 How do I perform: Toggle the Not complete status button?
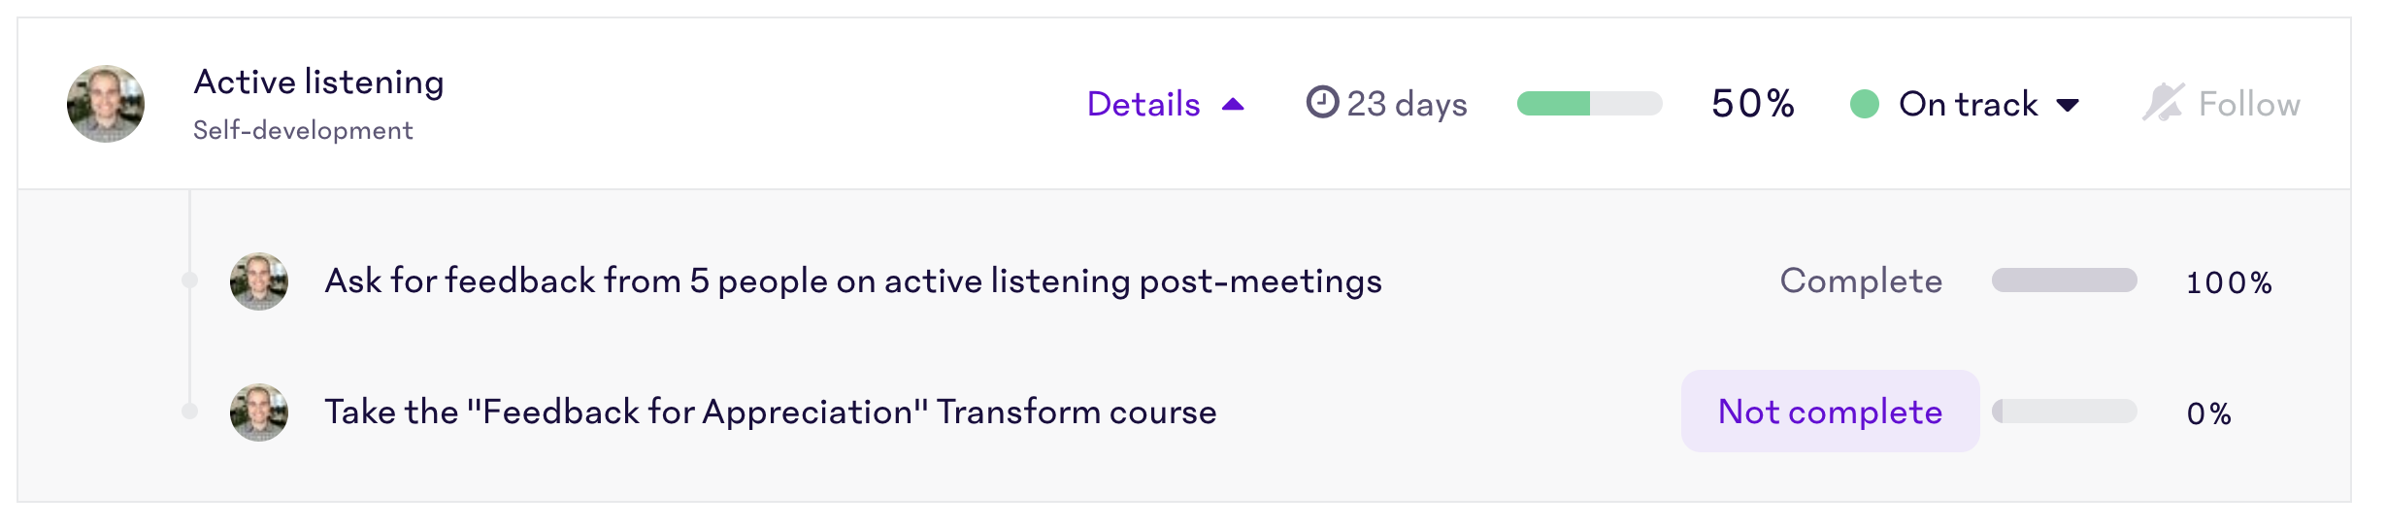coord(1830,412)
